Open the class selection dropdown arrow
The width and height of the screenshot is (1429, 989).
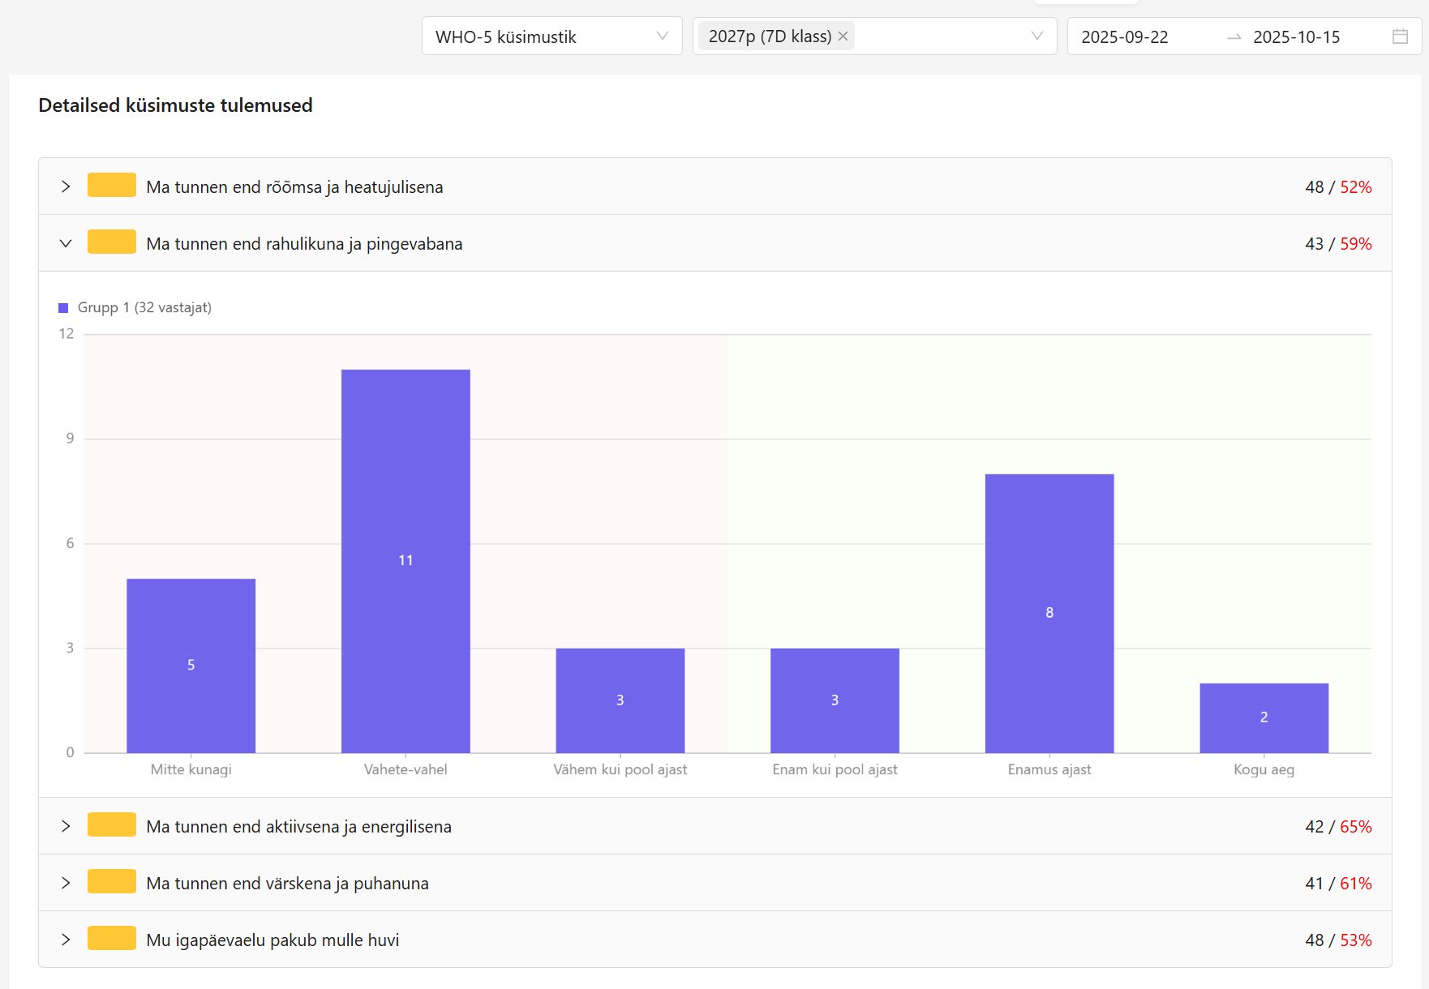tap(1036, 36)
